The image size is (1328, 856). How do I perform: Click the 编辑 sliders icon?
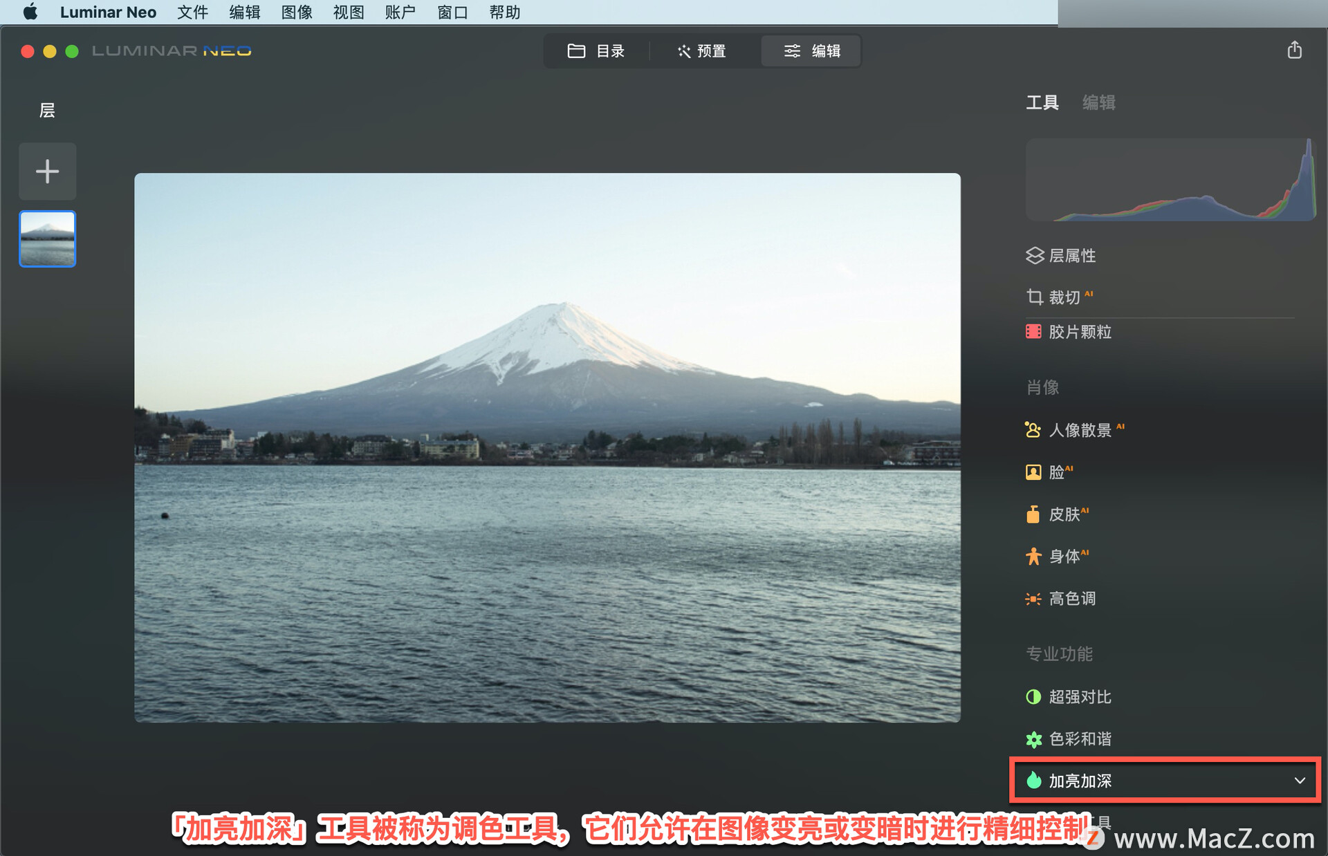(792, 51)
